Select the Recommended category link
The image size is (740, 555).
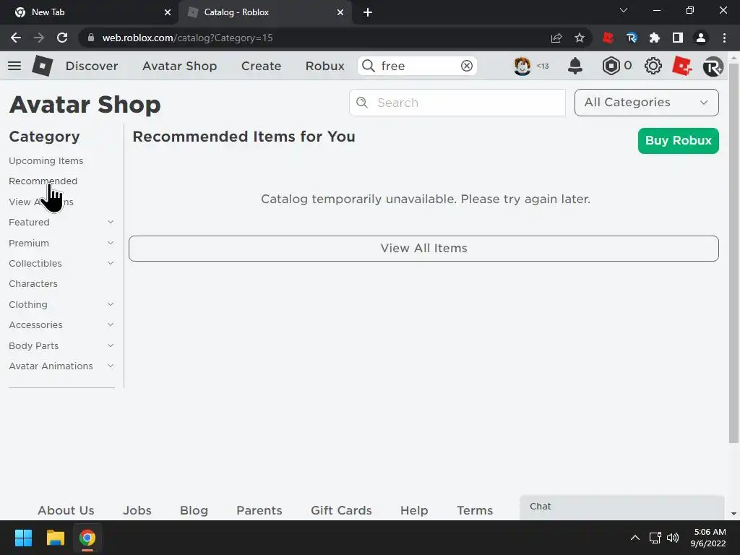pyautogui.click(x=43, y=181)
